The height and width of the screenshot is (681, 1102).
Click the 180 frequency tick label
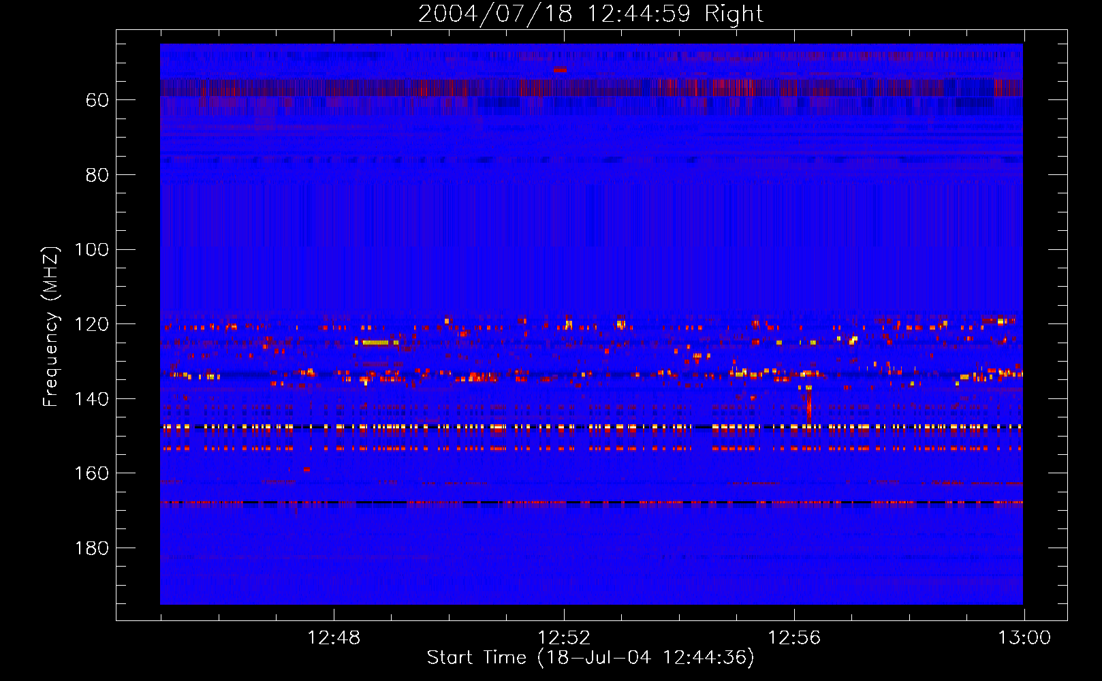pyautogui.click(x=92, y=548)
